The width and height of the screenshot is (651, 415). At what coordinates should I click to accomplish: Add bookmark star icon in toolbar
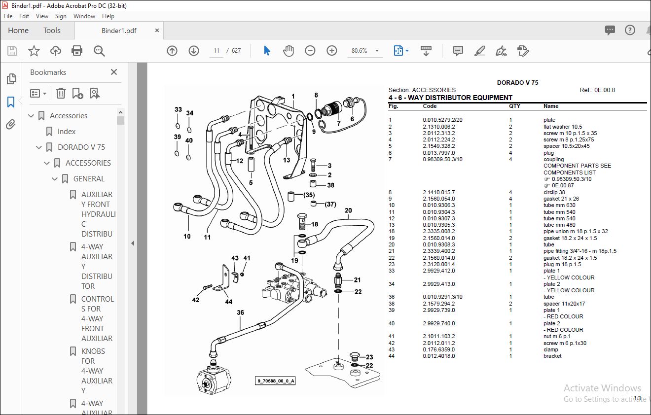click(34, 51)
